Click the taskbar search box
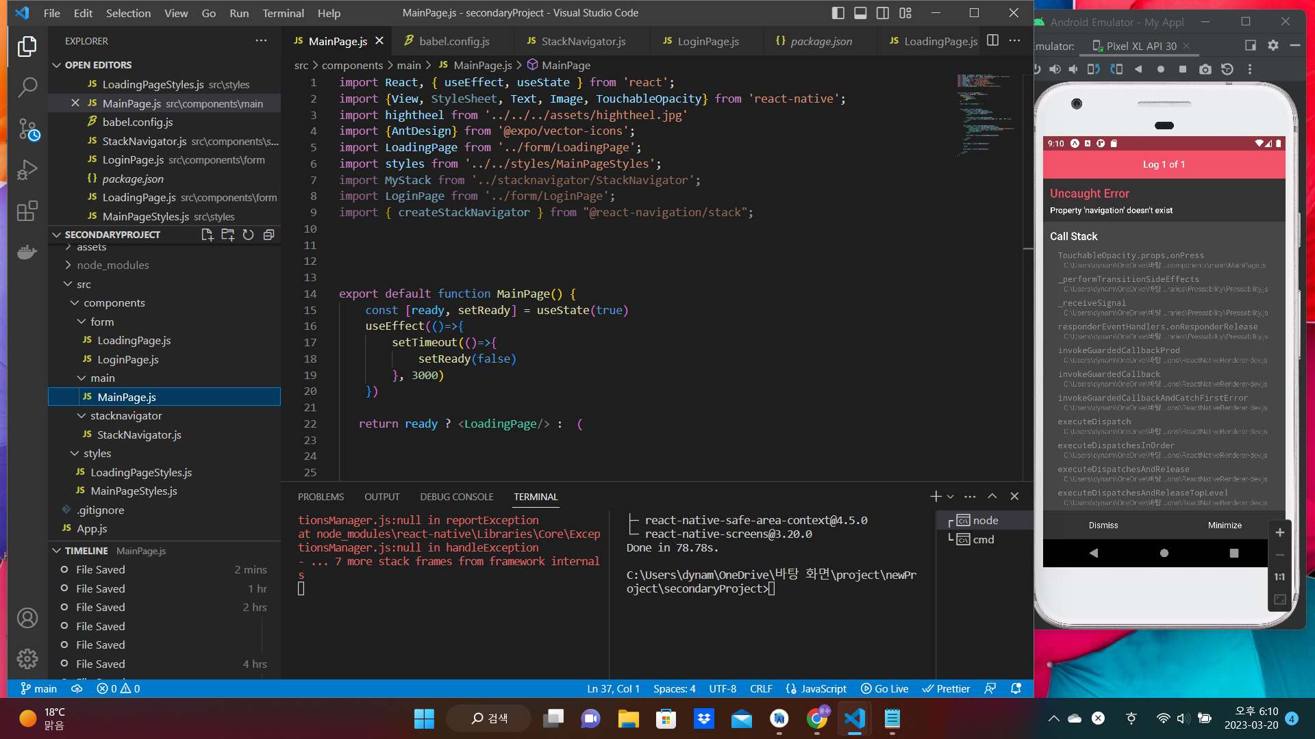Viewport: 1315px width, 739px height. (x=488, y=718)
